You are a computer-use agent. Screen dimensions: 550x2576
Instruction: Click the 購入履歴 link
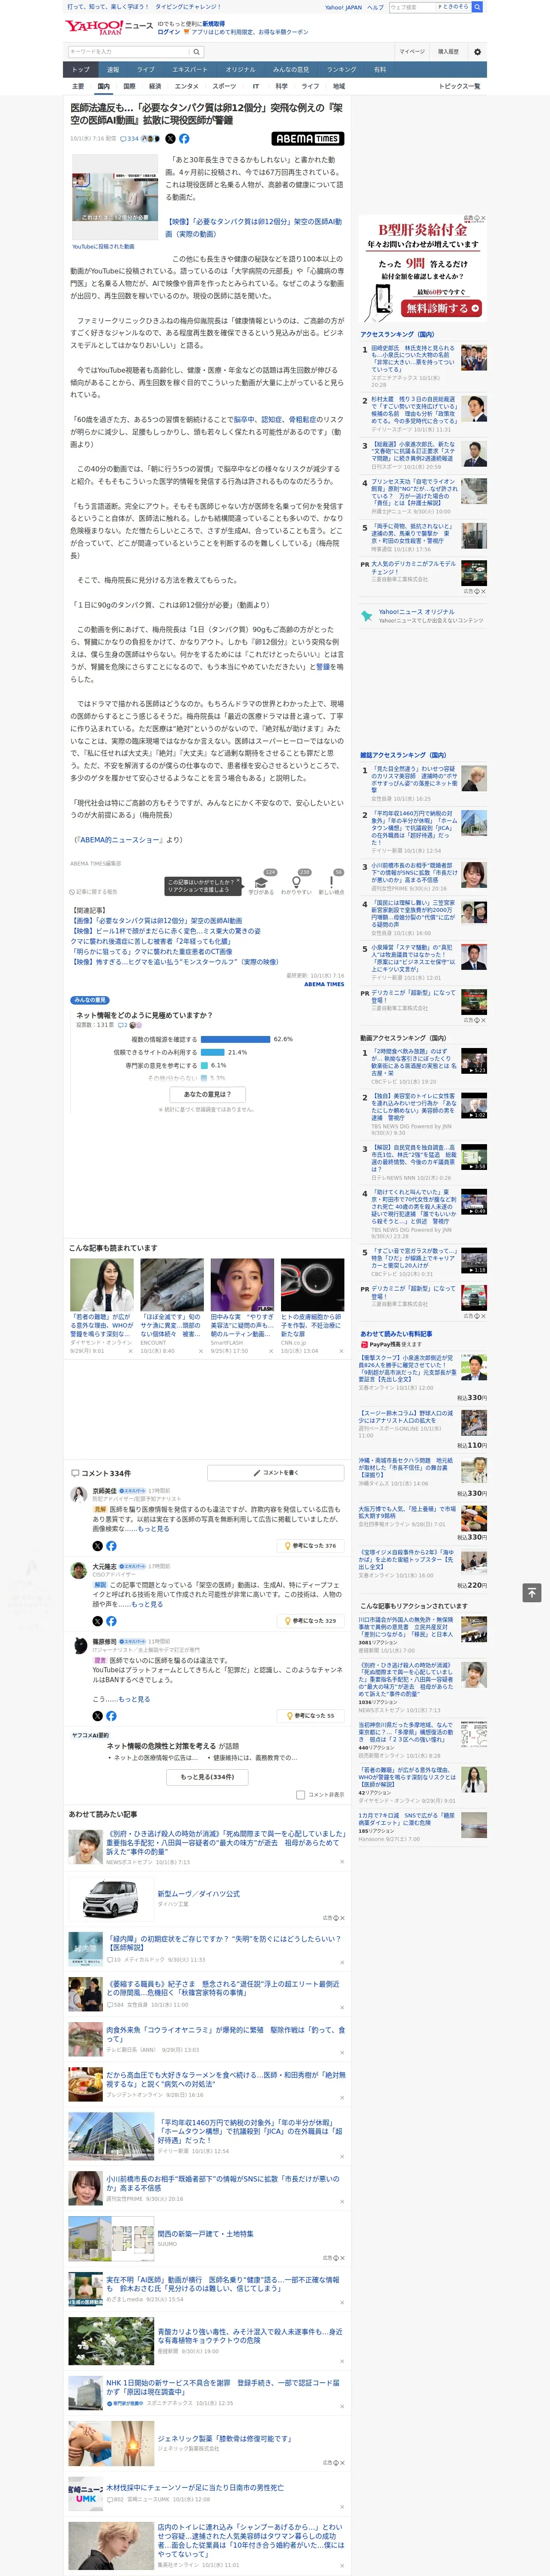(x=448, y=52)
